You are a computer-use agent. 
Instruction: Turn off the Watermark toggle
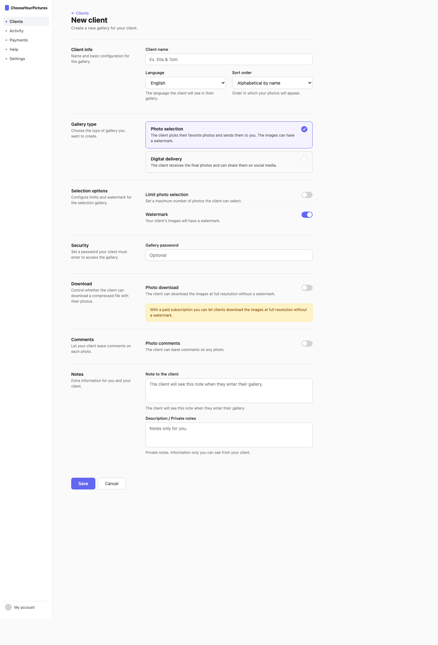click(307, 215)
